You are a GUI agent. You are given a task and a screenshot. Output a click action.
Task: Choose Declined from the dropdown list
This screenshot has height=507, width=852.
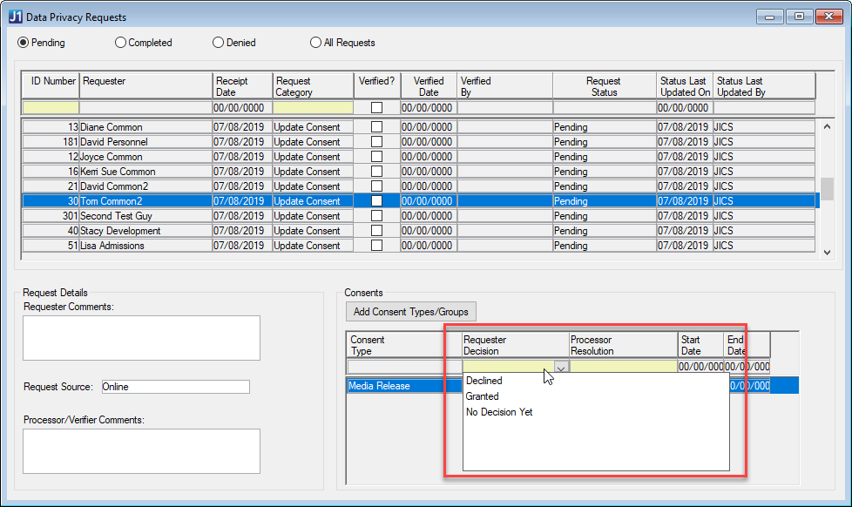484,381
